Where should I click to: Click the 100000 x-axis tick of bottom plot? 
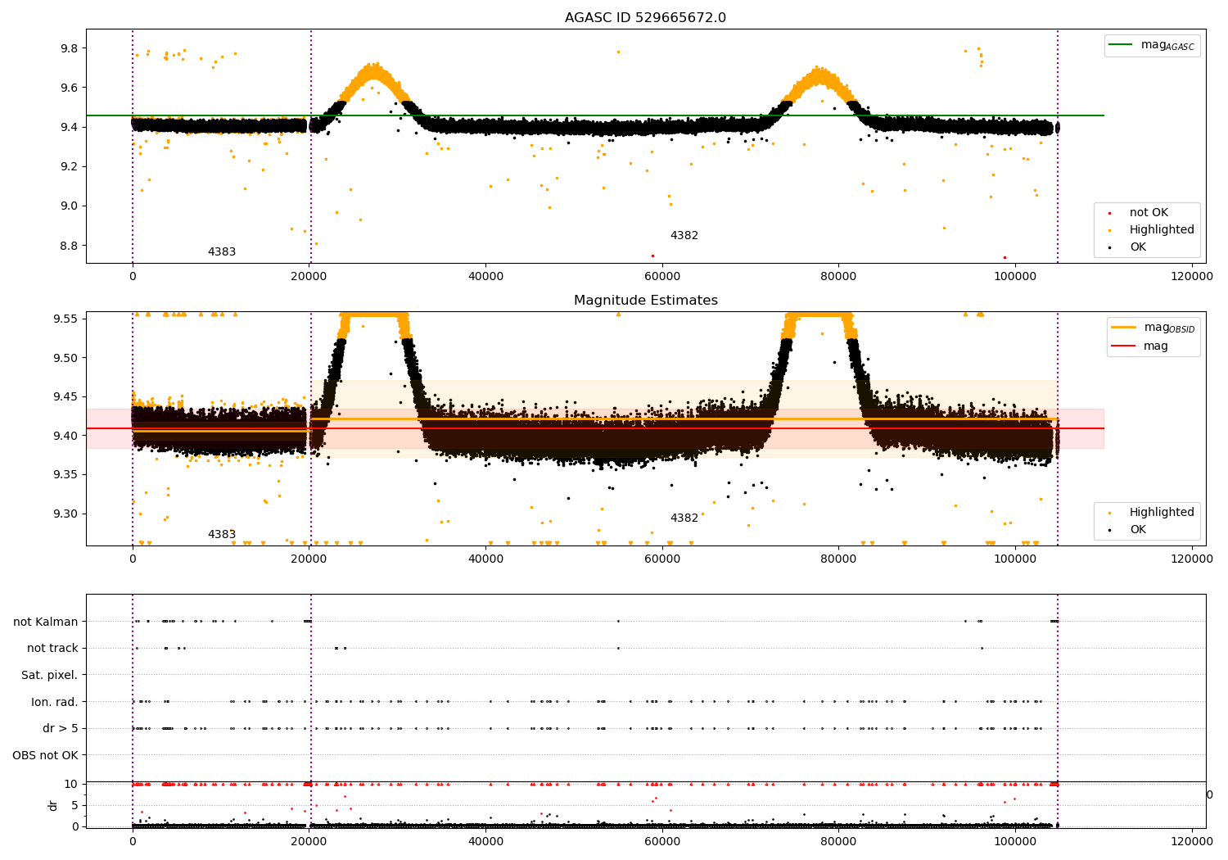1015,840
